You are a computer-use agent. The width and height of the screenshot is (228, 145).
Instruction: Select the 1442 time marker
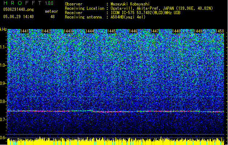tap(46, 32)
